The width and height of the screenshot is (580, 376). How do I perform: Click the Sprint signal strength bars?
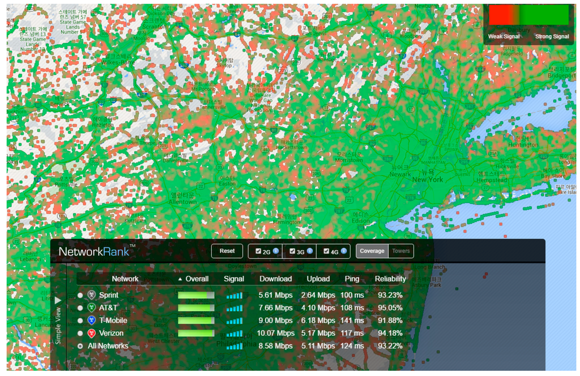234,295
